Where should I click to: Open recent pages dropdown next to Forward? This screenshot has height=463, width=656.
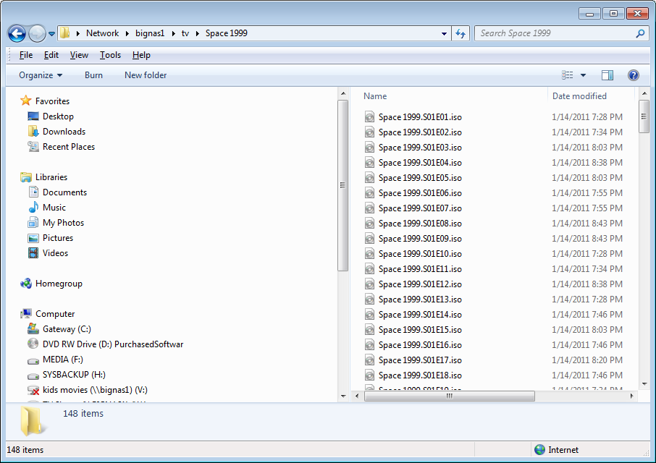pyautogui.click(x=51, y=34)
